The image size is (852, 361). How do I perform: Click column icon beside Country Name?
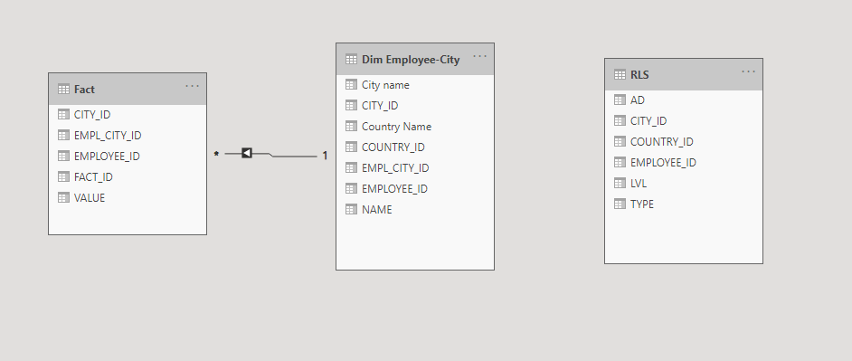click(352, 126)
